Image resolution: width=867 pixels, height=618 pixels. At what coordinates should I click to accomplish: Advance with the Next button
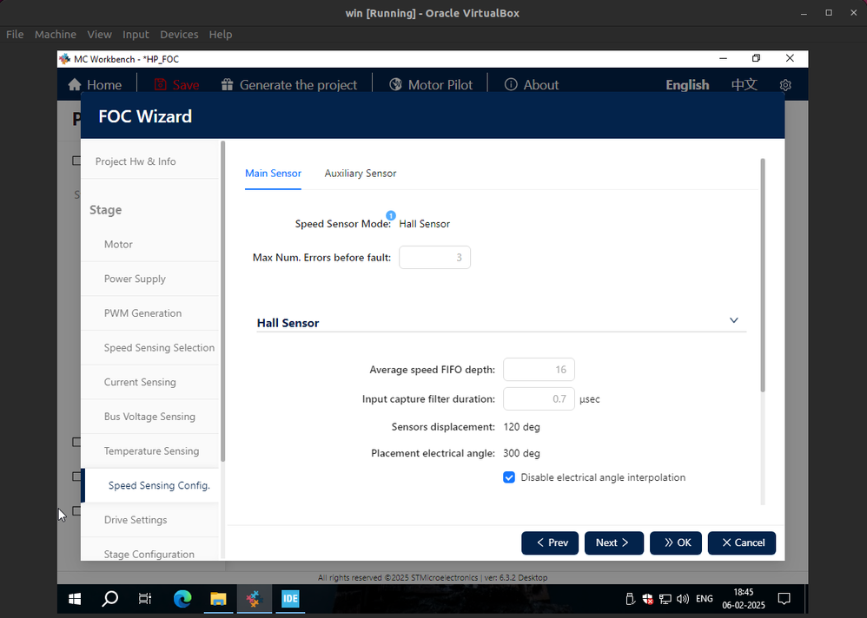[613, 542]
